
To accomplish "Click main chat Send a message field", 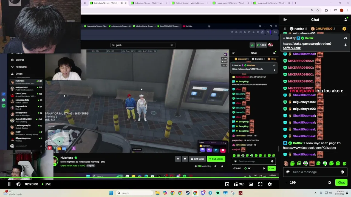I will 315,172.
